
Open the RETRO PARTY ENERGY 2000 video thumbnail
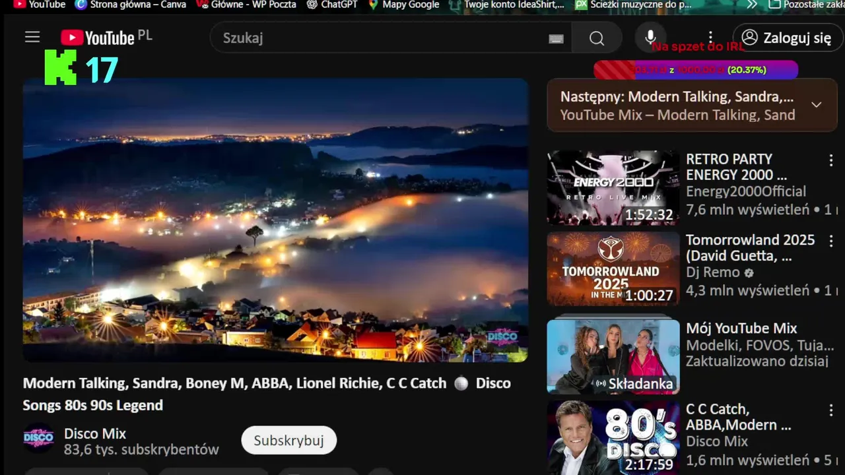[613, 188]
